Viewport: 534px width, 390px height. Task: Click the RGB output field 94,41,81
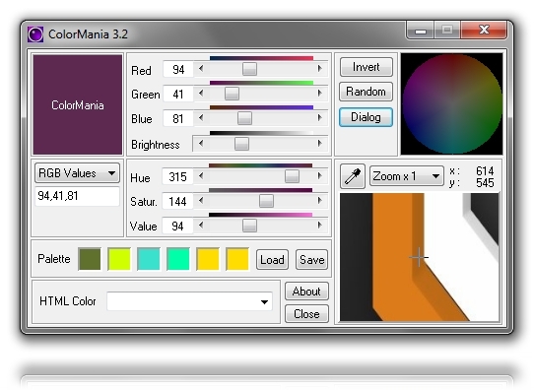click(77, 196)
